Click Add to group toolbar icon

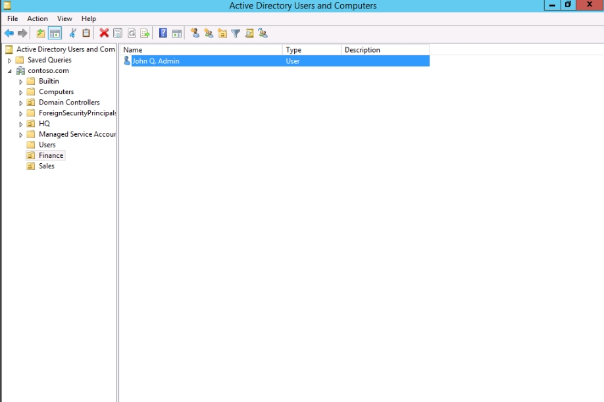(x=263, y=34)
